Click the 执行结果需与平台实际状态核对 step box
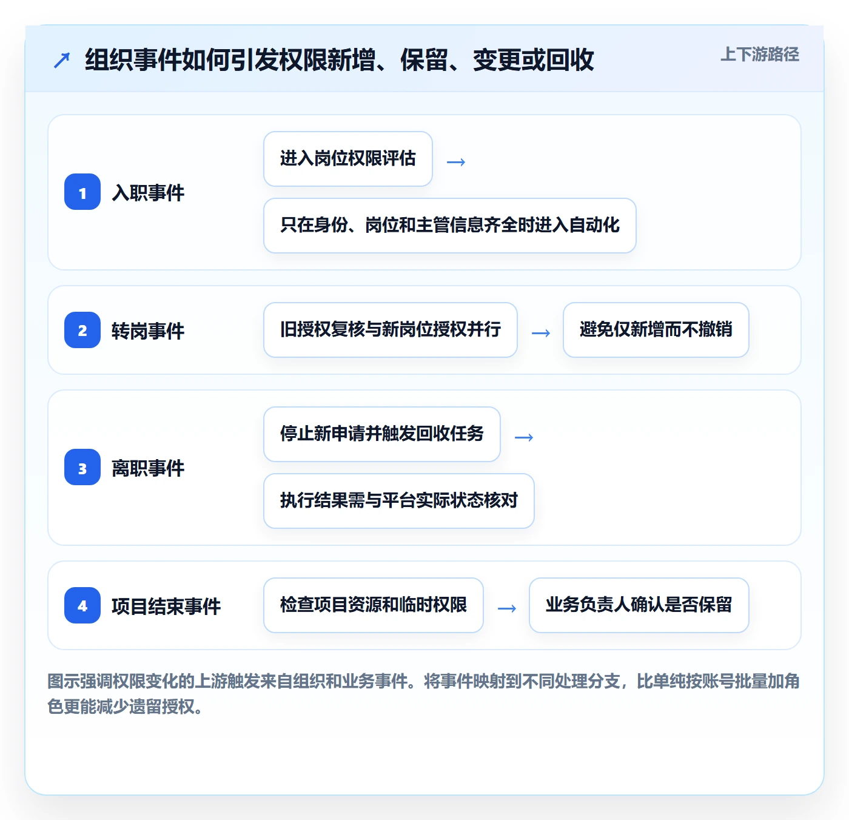 coord(399,501)
